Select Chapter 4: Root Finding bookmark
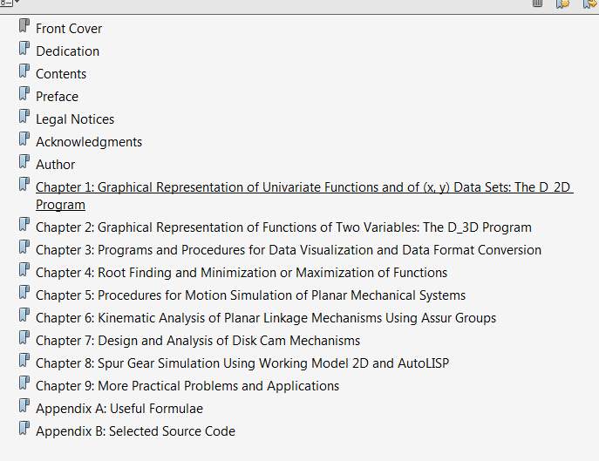The image size is (599, 461). point(242,273)
